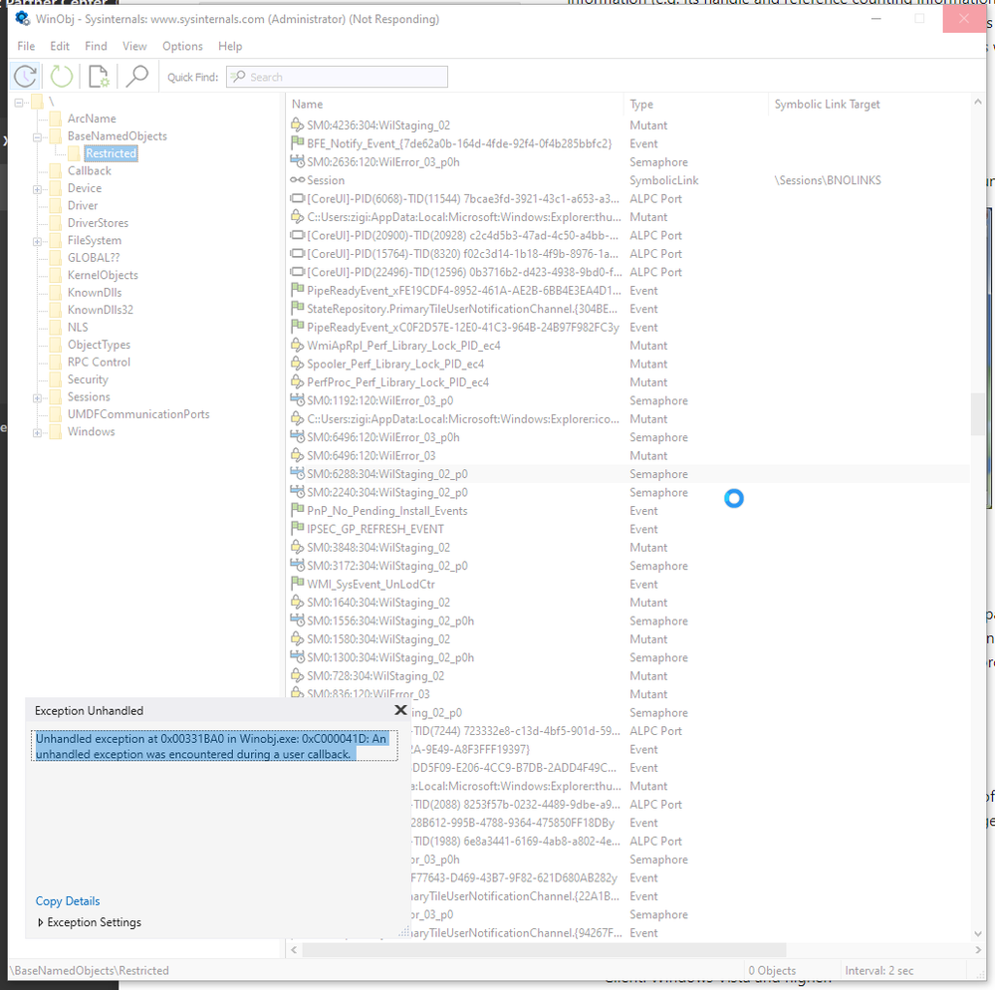Expand the Exception Settings disclosure triangle
This screenshot has height=990, width=995.
pyautogui.click(x=41, y=922)
